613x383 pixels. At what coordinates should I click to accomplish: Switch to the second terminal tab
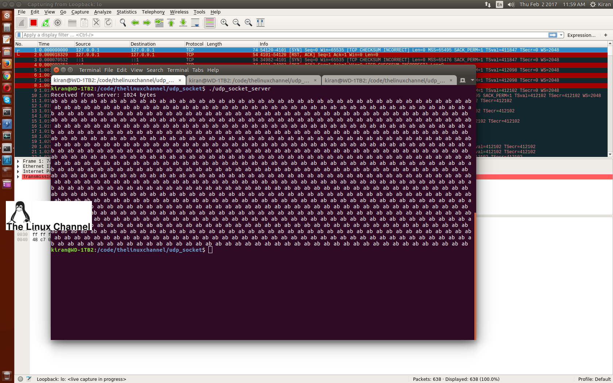[x=254, y=80]
